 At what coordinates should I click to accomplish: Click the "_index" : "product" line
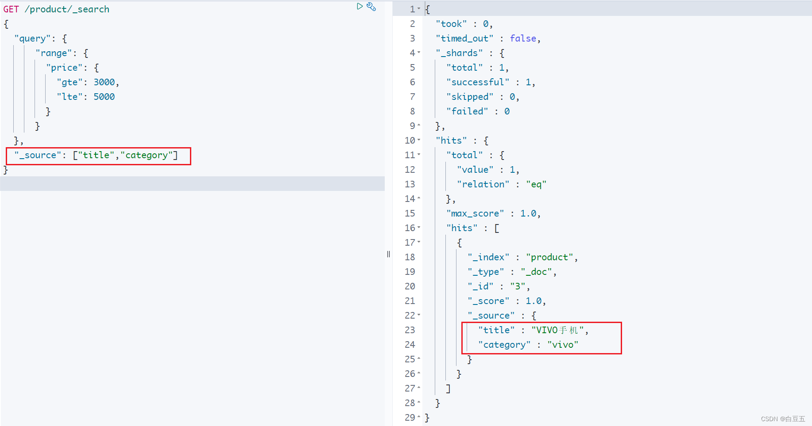pos(523,257)
